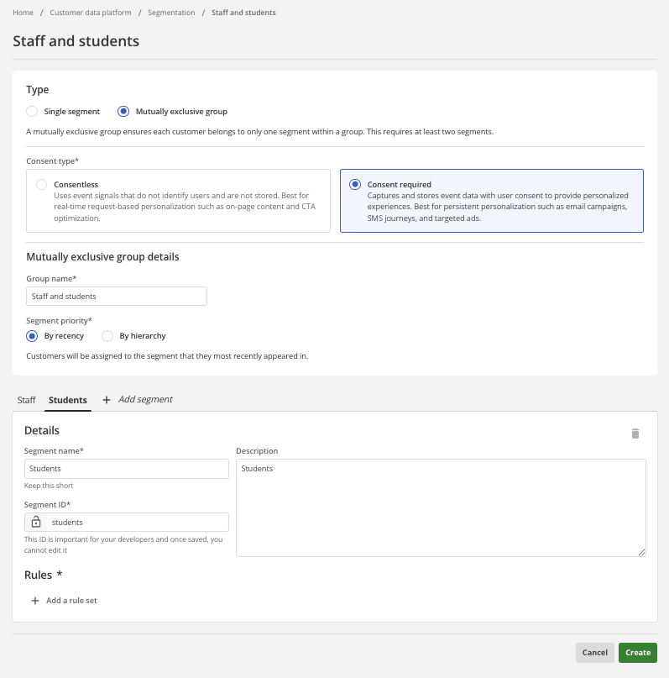
Task: Click the Staff and students breadcrumb text
Action: click(243, 13)
